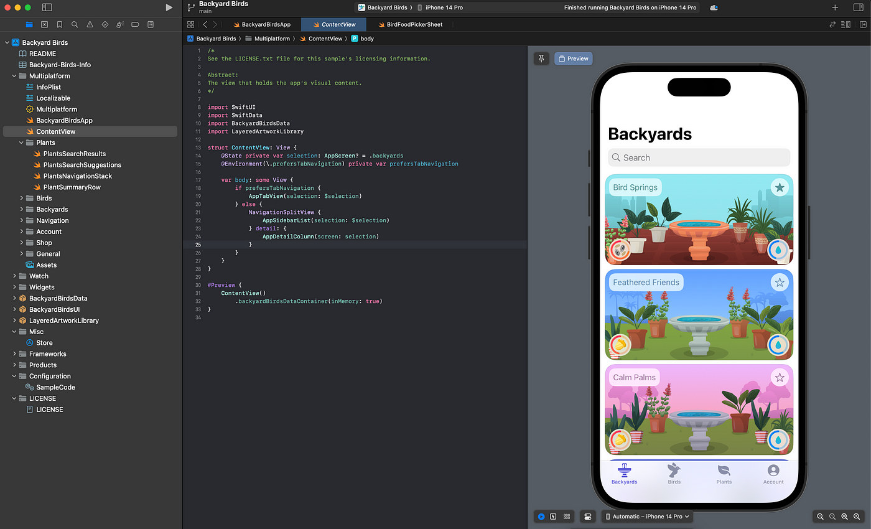Screen dimensions: 871x529
Task: Switch to ContentView editor tab
Action: click(333, 25)
